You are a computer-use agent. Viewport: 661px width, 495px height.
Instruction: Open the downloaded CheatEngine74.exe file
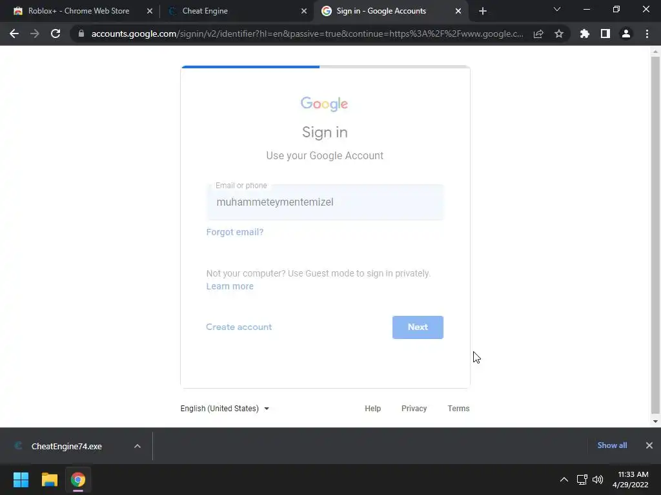(x=66, y=446)
